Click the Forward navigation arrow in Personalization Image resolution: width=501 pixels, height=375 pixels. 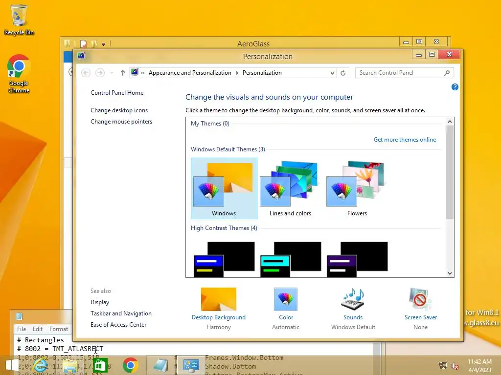[x=100, y=73]
